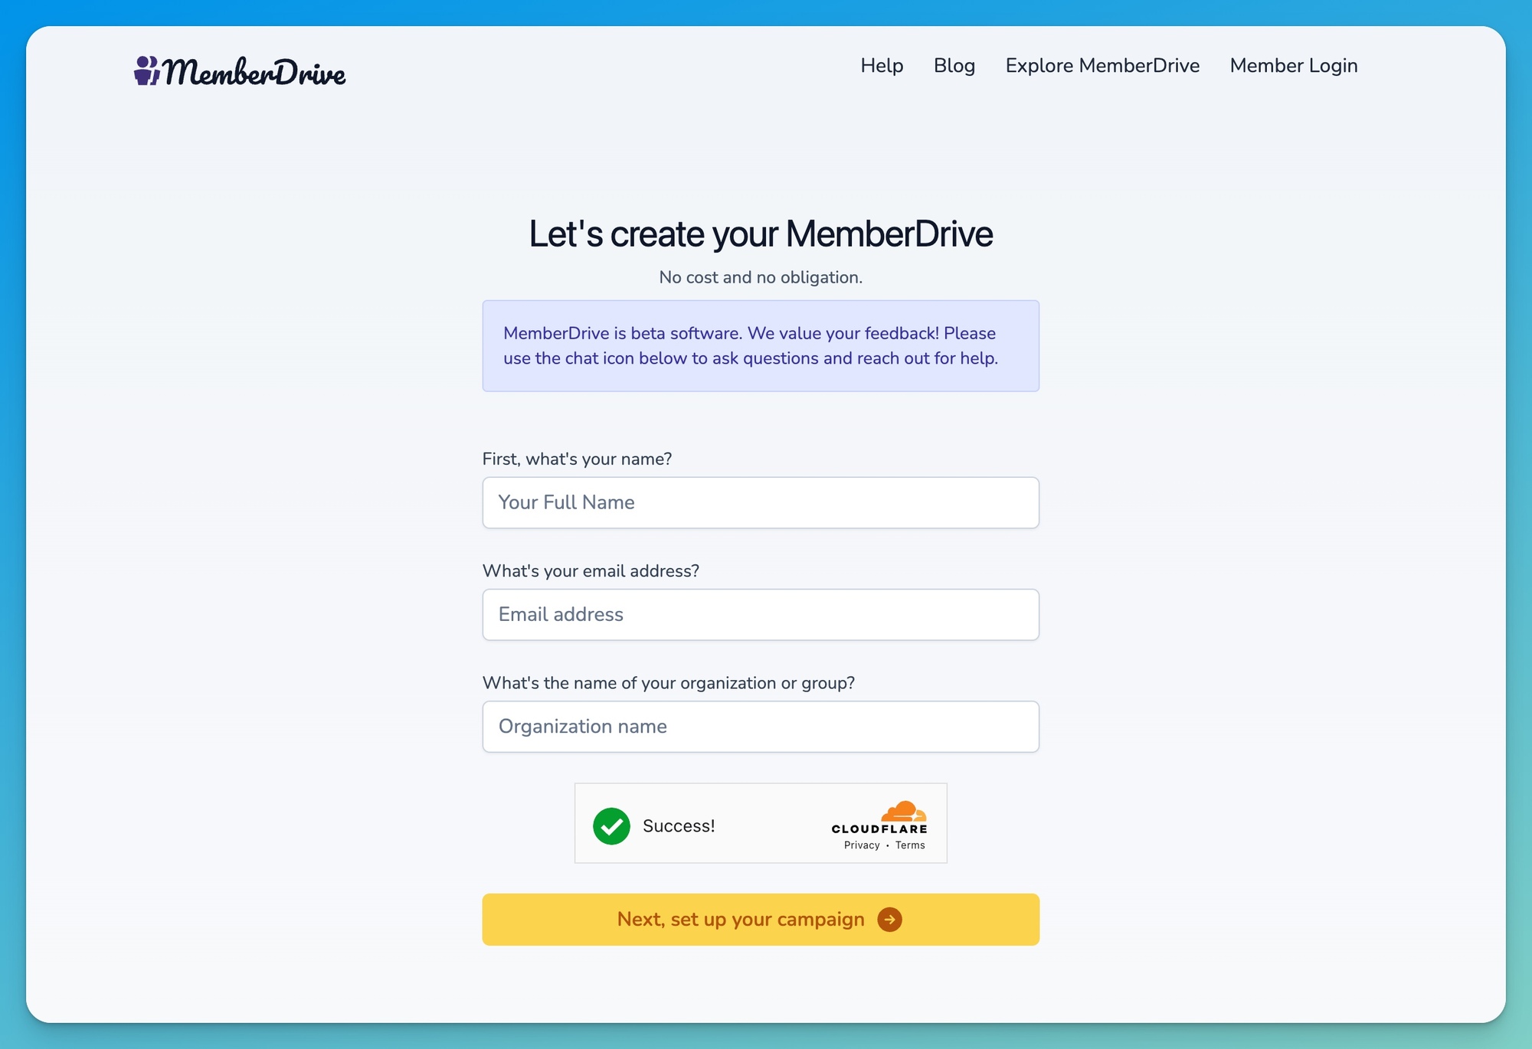
Task: Open Member Login
Action: (x=1294, y=66)
